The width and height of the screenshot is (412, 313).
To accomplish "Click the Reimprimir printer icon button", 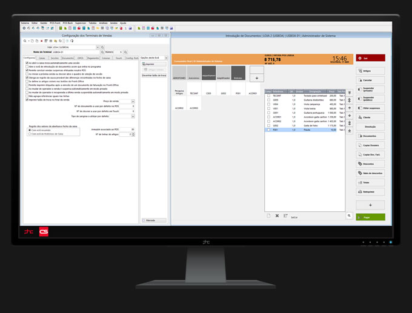I will pyautogui.click(x=371, y=191).
